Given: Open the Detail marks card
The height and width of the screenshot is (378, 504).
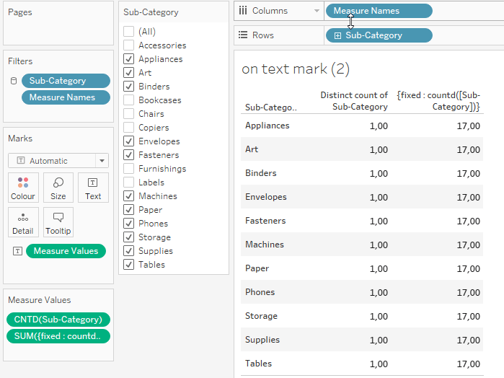Looking at the screenshot, I should (x=23, y=221).
